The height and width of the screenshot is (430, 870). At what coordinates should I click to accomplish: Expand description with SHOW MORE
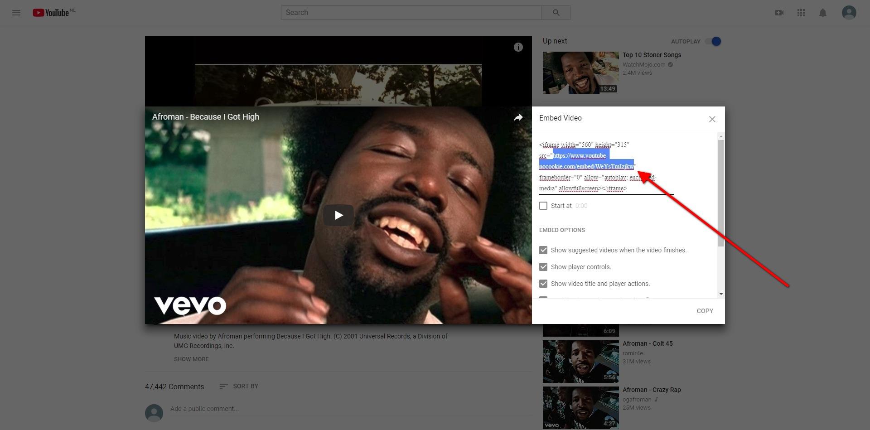tap(191, 359)
